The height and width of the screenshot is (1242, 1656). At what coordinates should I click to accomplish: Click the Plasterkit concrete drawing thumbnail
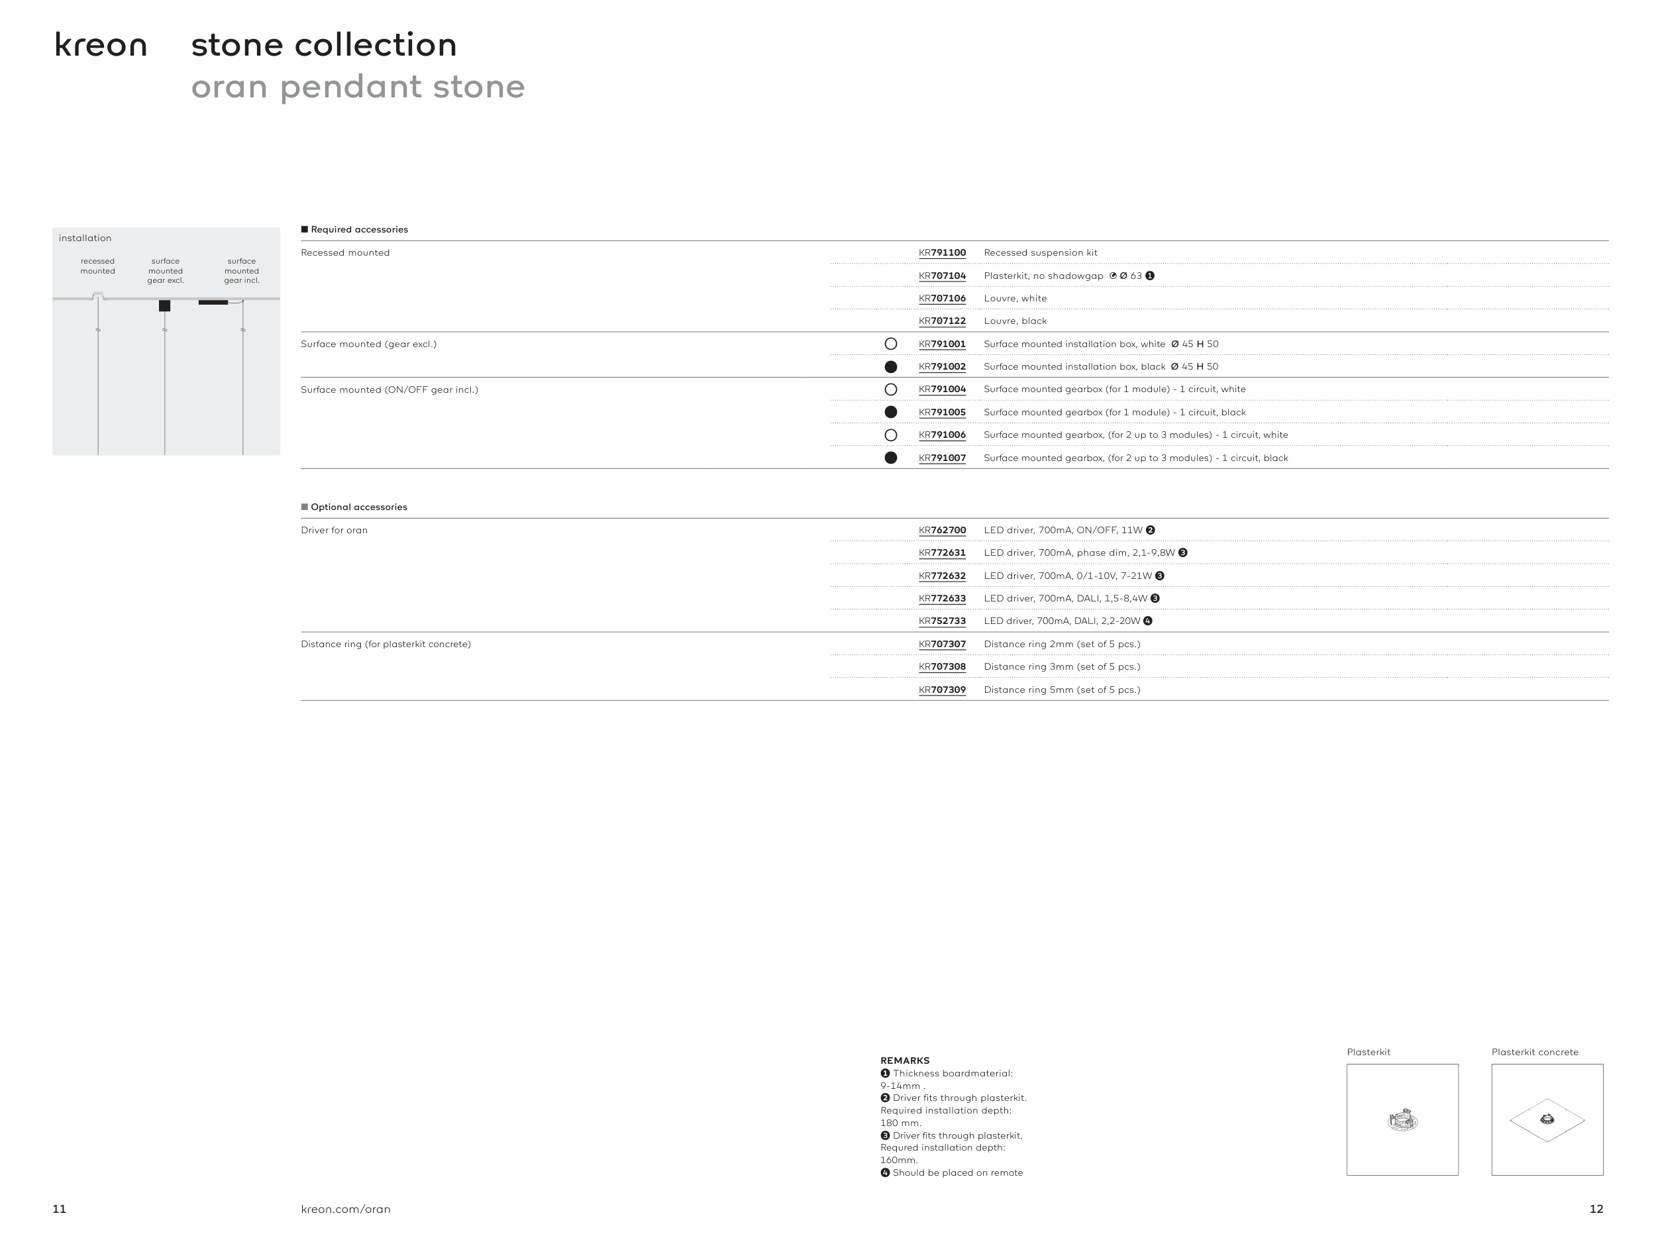pyautogui.click(x=1547, y=1120)
